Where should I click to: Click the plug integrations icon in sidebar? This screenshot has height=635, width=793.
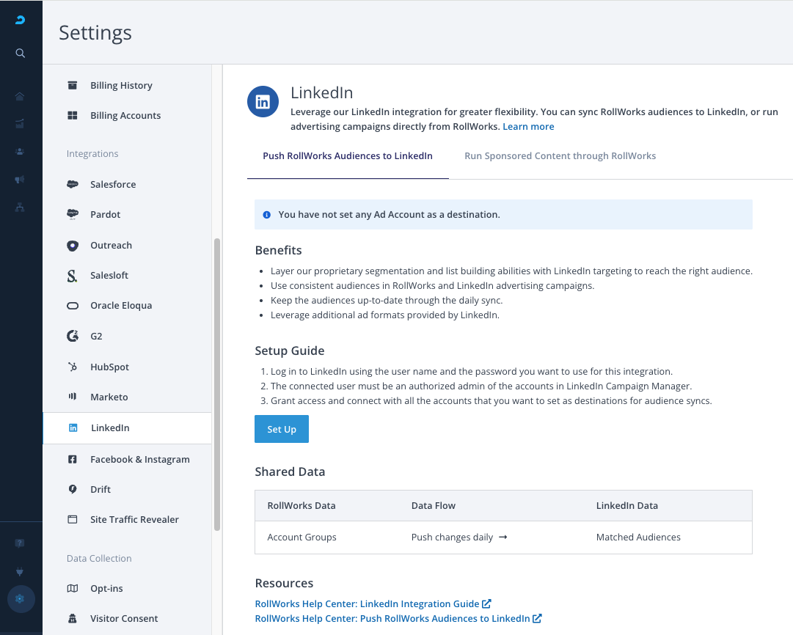coord(20,571)
